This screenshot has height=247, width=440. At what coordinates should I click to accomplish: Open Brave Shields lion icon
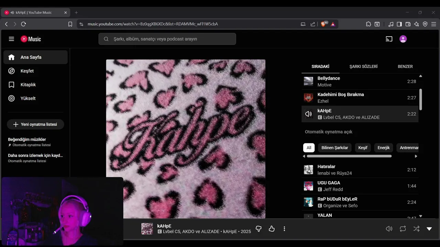(324, 24)
